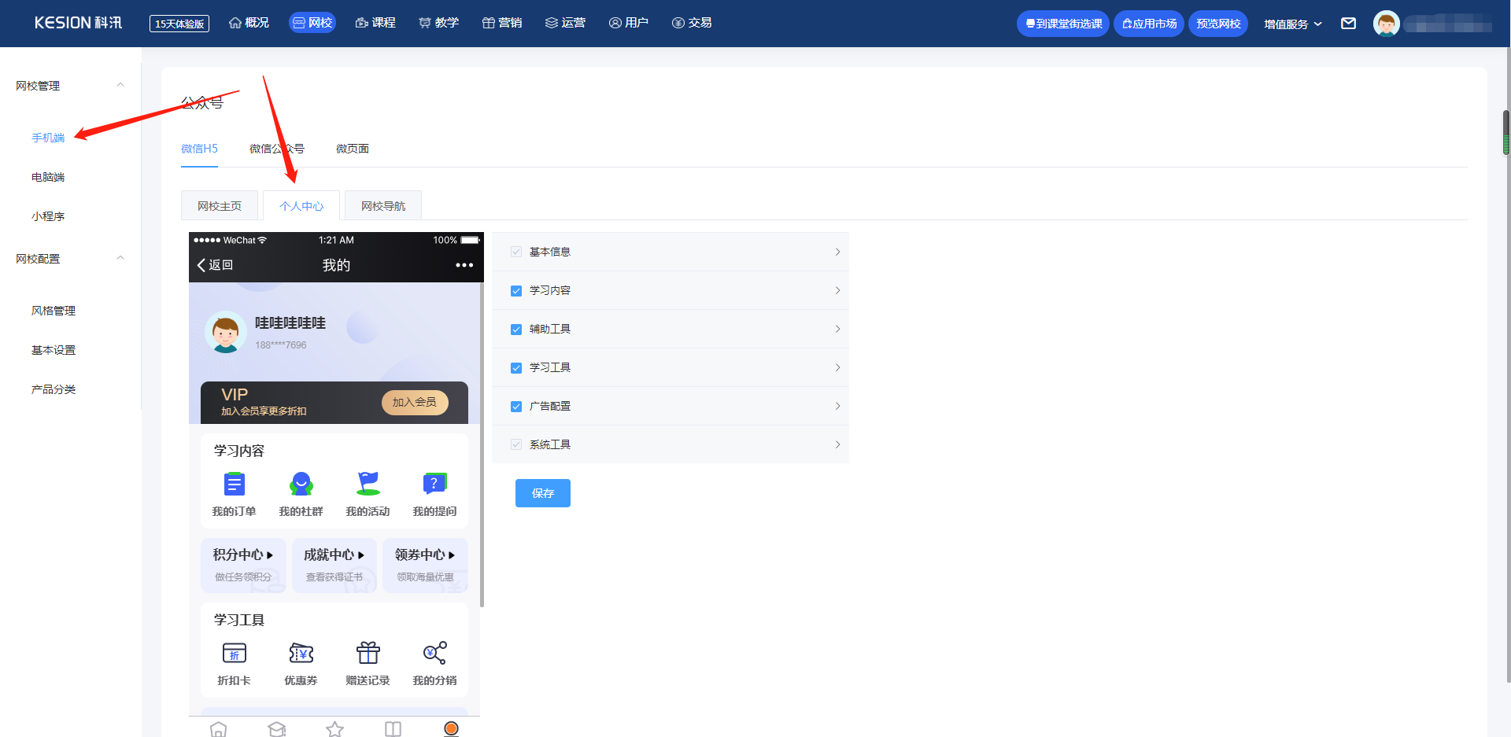Switch to the 网校导航 tab

click(383, 206)
